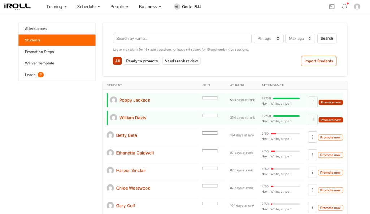Image resolution: width=370 pixels, height=214 pixels.
Task: Click the Search button
Action: click(327, 38)
